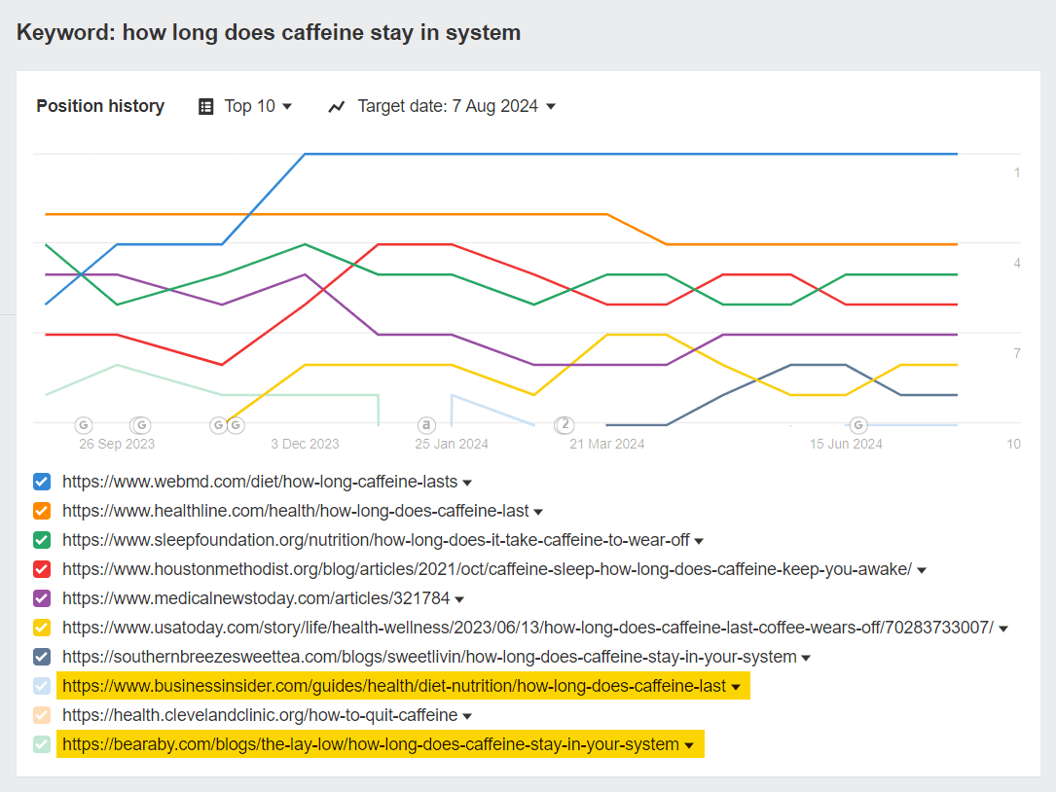Image resolution: width=1056 pixels, height=792 pixels.
Task: Open the medicalnewstoday.com articles link
Action: [x=257, y=598]
